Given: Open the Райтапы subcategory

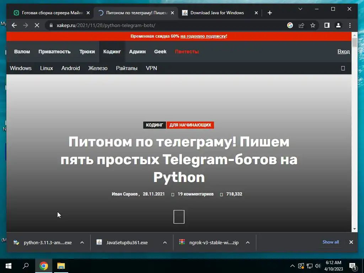Looking at the screenshot, I should click(127, 68).
